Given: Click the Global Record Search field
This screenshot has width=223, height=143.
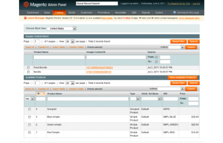Looking at the screenshot, I should tap(97, 4).
